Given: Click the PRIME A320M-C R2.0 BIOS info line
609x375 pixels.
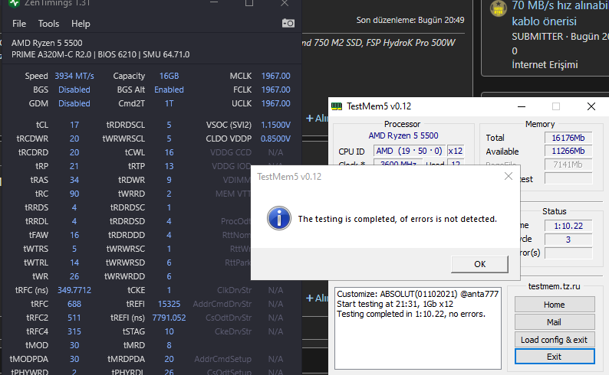Looking at the screenshot, I should [100, 54].
